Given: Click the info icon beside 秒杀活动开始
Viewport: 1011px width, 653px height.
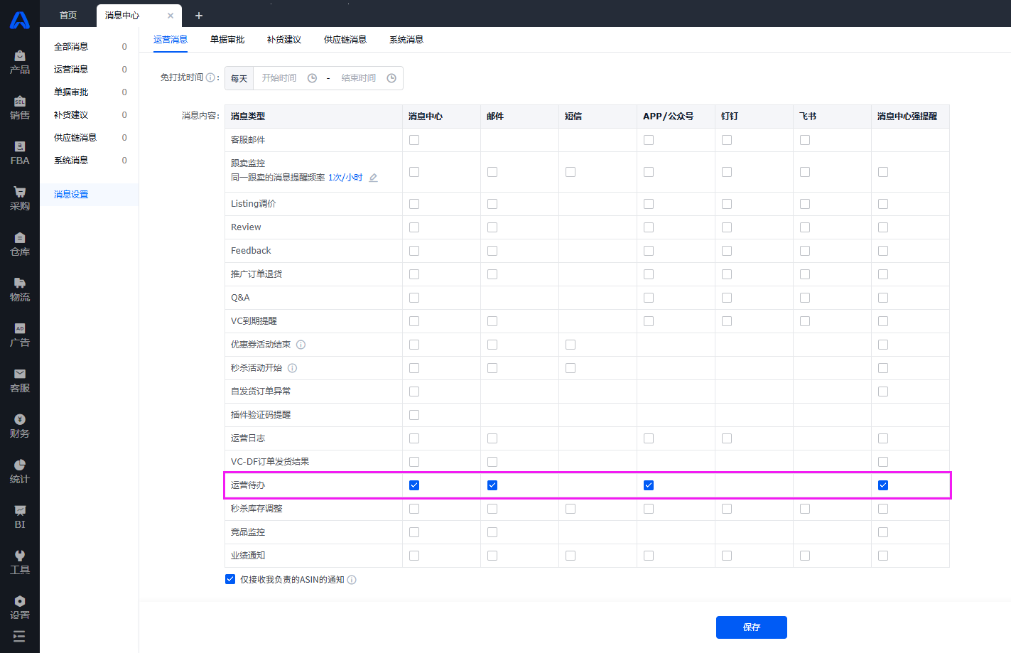Looking at the screenshot, I should click(293, 368).
